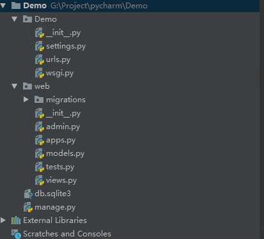This screenshot has width=264, height=239.
Task: Select the G:\Project\pycharm\Demo path text
Action: (99, 6)
